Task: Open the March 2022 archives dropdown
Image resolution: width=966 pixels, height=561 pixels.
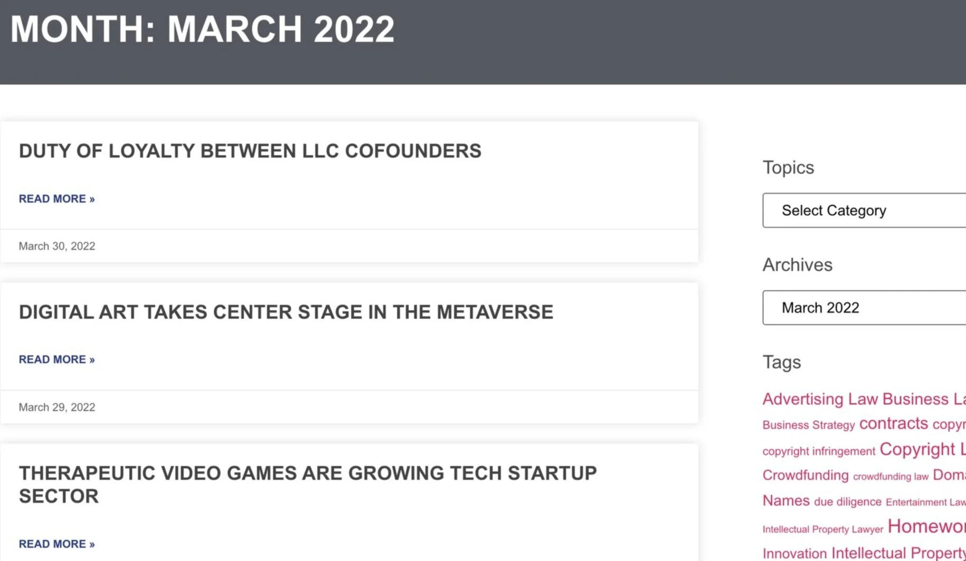Action: 864,308
